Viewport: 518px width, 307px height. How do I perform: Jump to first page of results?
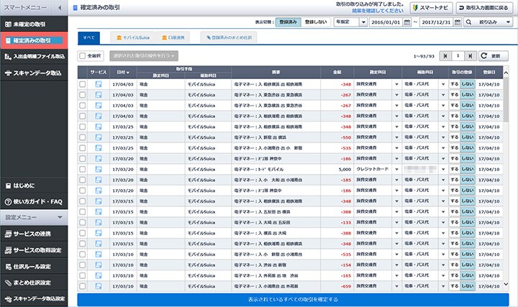click(x=445, y=56)
